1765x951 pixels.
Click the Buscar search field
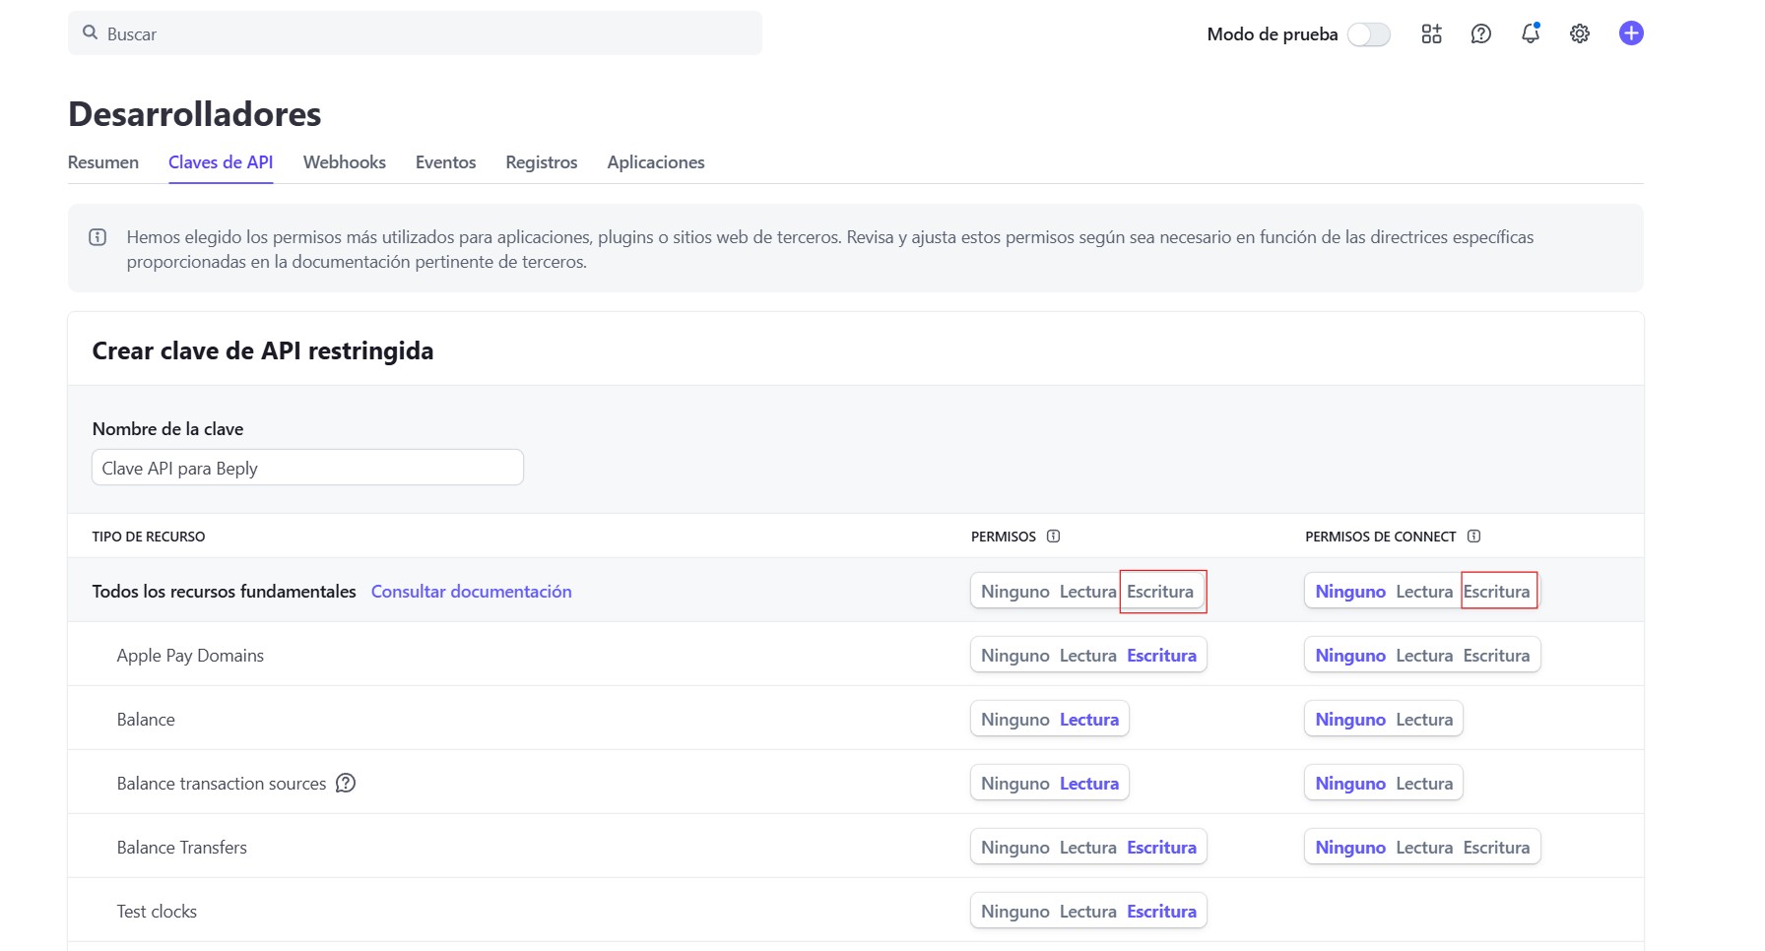(415, 33)
